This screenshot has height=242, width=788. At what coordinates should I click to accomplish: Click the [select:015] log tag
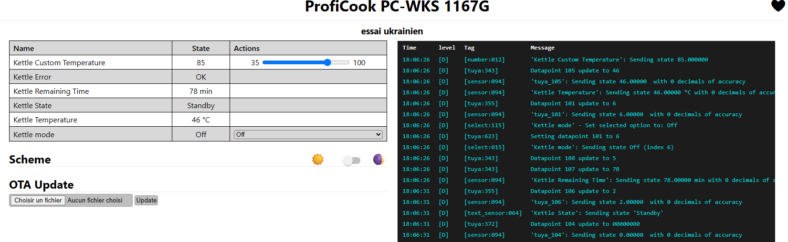tap(484, 147)
